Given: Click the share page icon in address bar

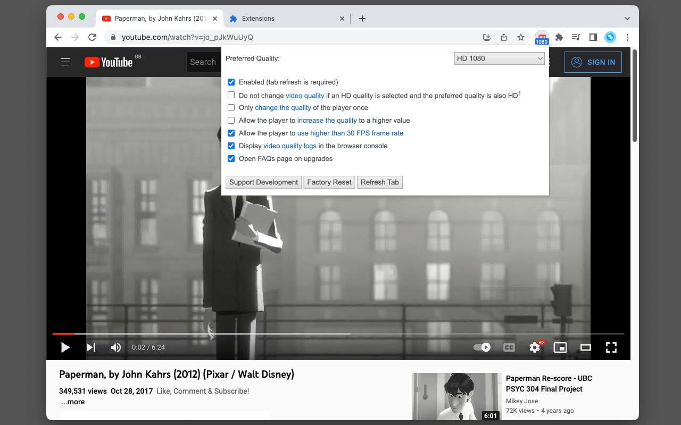Looking at the screenshot, I should (504, 37).
